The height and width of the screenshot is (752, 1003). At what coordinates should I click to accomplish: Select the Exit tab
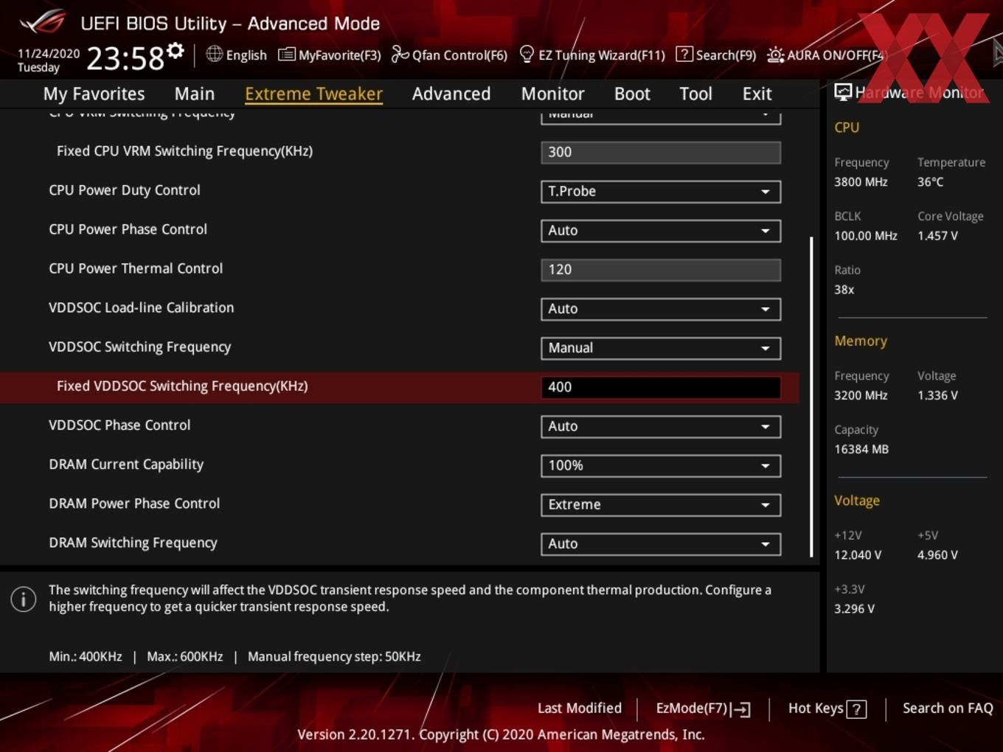click(x=757, y=94)
